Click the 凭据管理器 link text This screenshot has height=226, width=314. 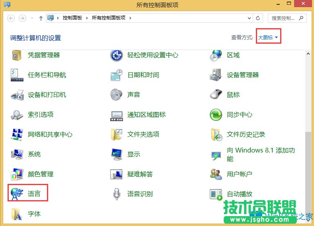pos(44,55)
